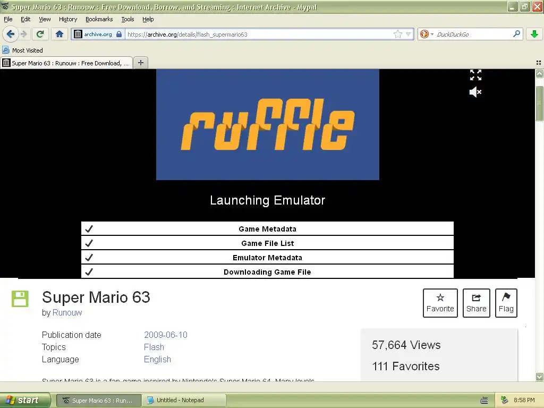
Task: Click the padlock security icon
Action: [119, 34]
